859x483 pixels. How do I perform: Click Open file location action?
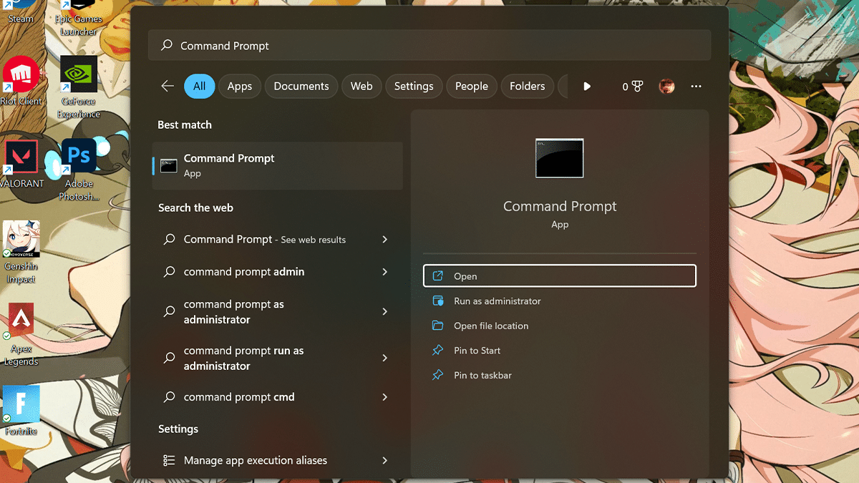point(490,326)
